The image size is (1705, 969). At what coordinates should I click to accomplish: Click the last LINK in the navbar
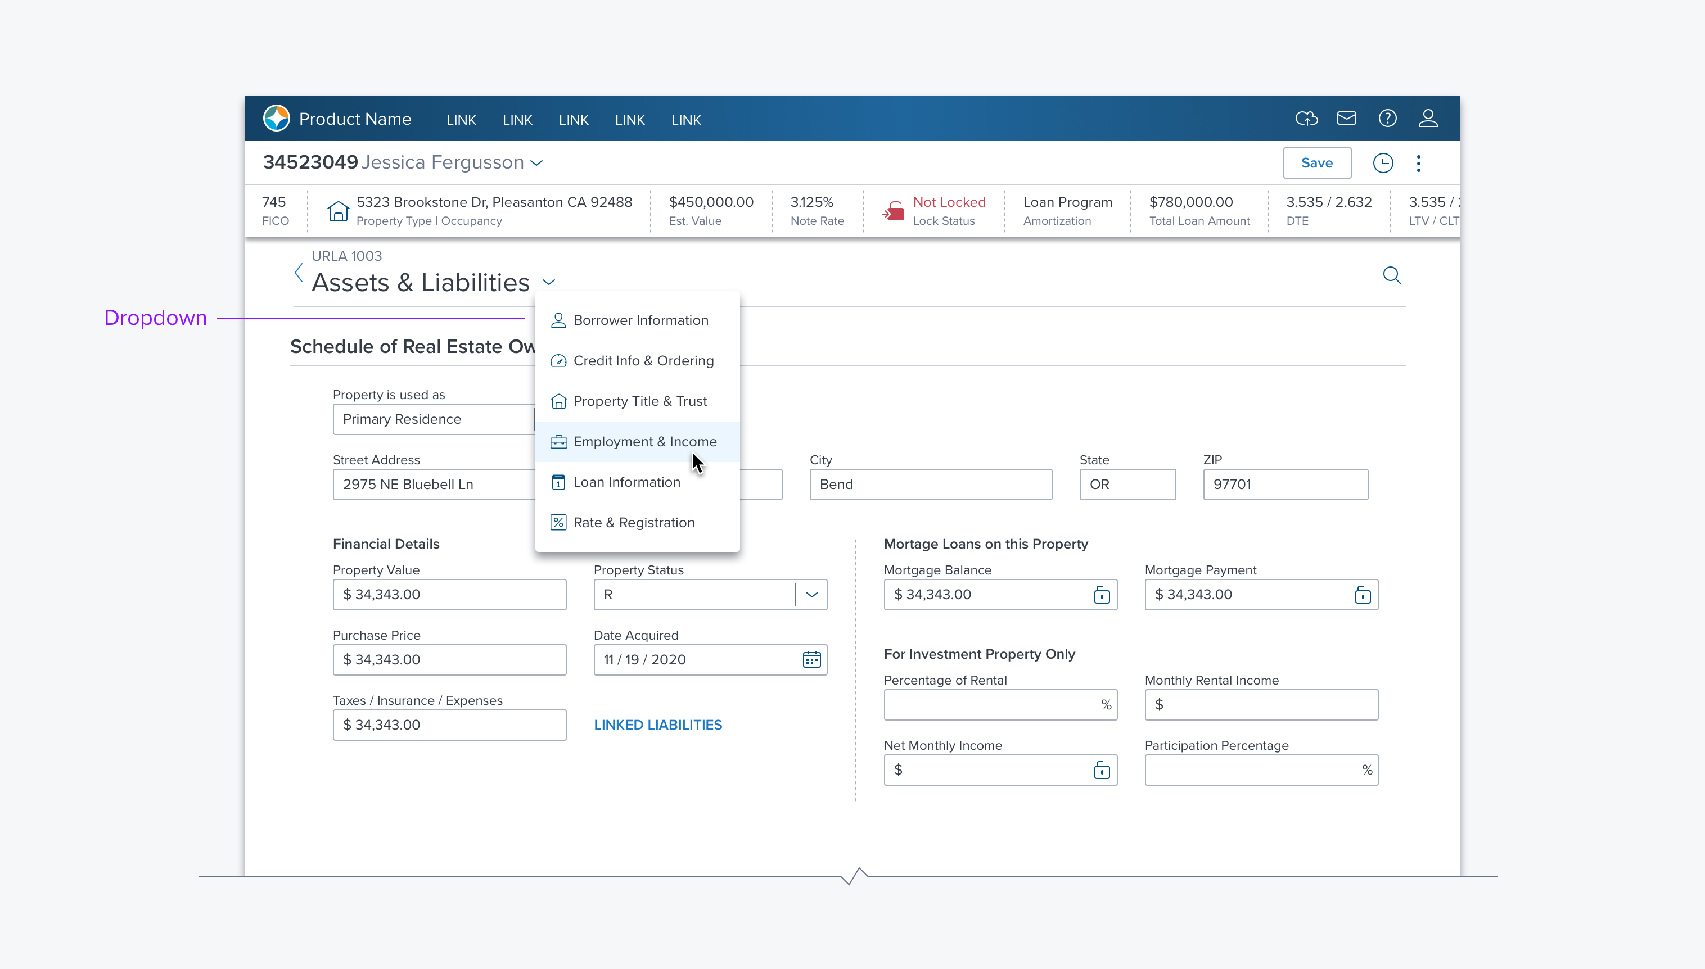point(685,120)
